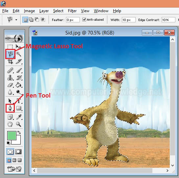The height and width of the screenshot is (178, 179).
Task: Click the Sid.jpg document window icon
Action: [35, 33]
